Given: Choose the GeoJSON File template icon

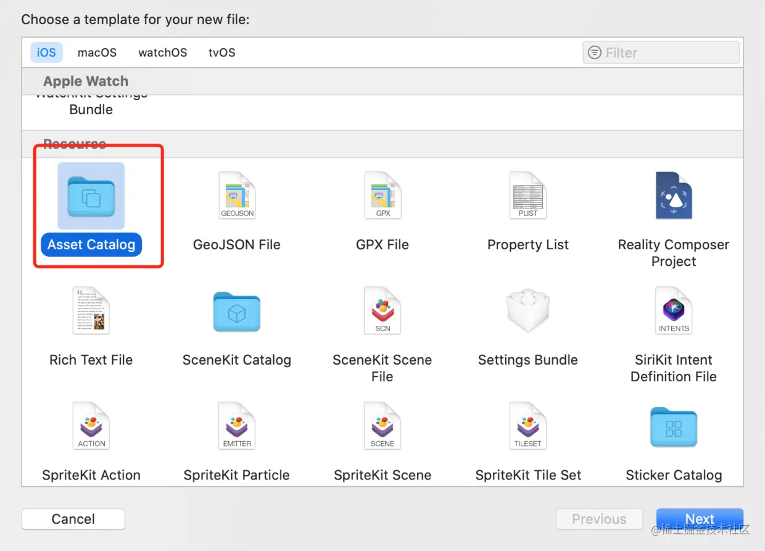Looking at the screenshot, I should coord(238,195).
